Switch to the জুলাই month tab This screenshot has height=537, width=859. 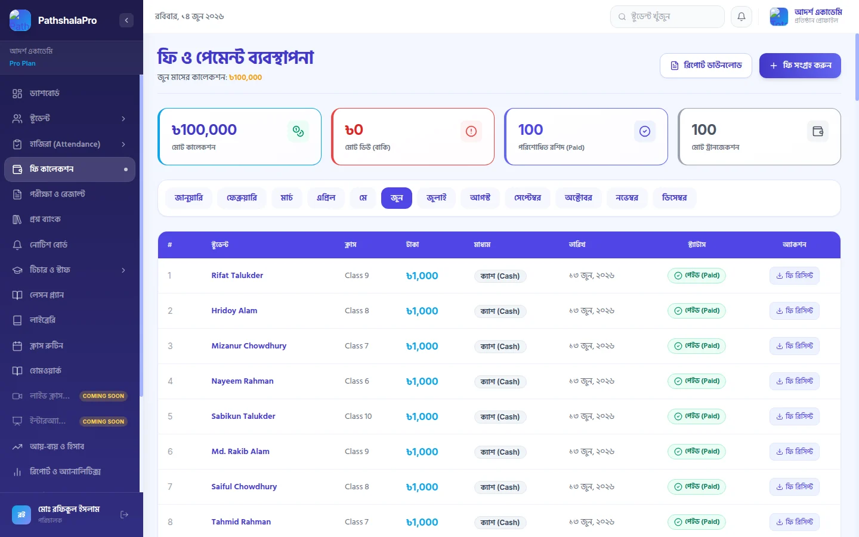437,198
